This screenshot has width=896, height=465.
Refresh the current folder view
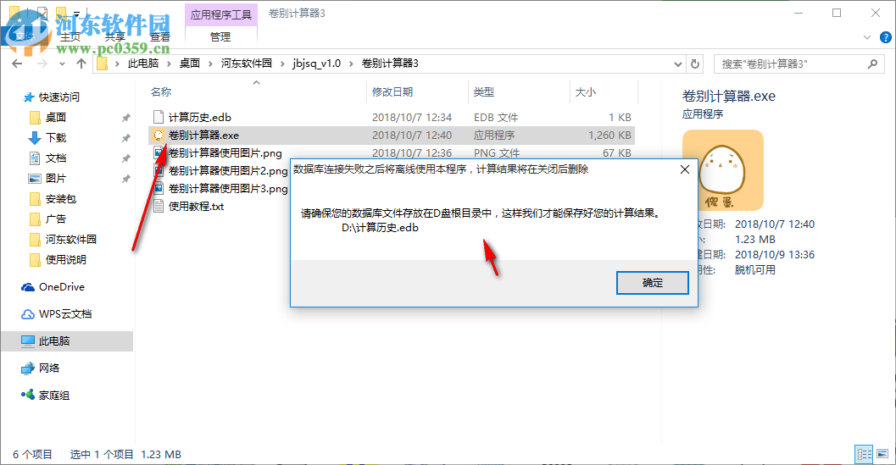tap(695, 64)
